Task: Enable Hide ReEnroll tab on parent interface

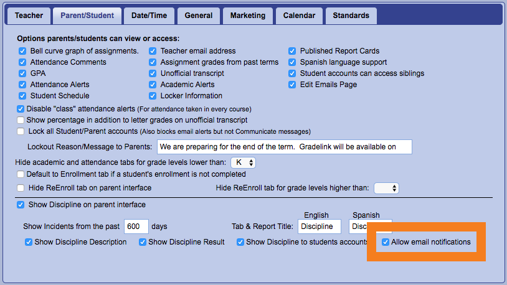Action: pos(21,188)
